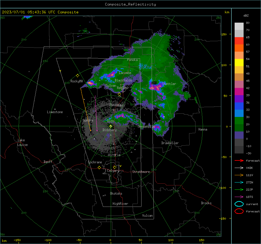Click the 18TS legend label
Viewport: 261px width, 244px height.
tap(249, 197)
